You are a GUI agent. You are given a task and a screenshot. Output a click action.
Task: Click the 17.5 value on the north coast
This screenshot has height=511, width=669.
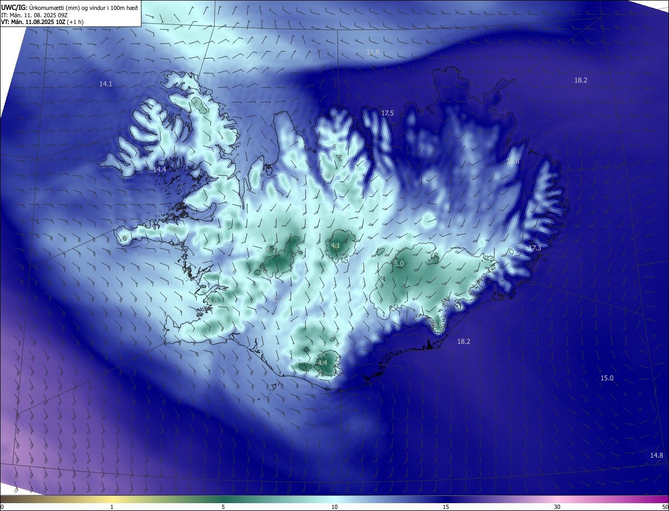tap(387, 113)
